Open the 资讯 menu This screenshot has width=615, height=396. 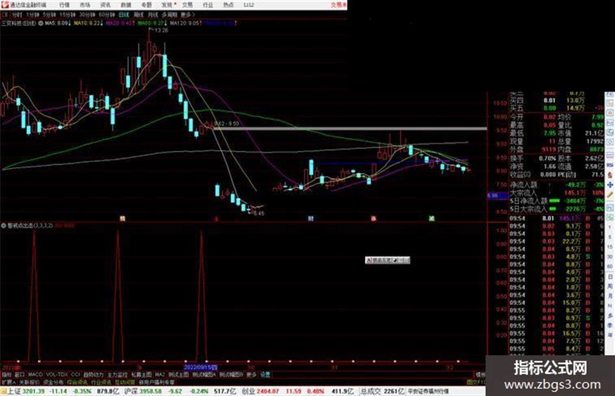click(105, 5)
